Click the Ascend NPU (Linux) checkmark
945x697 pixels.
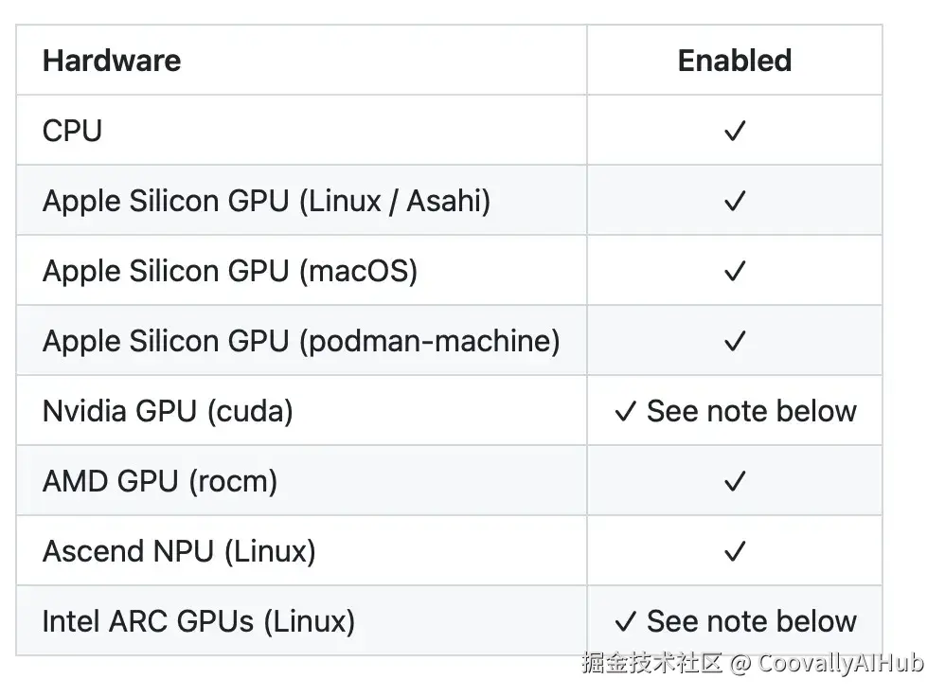pyautogui.click(x=734, y=551)
